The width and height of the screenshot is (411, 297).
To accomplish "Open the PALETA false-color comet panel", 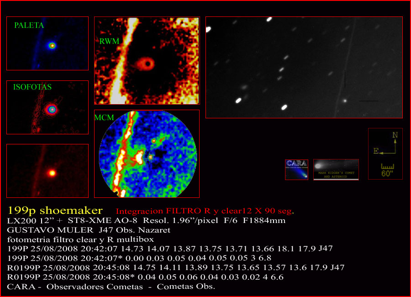I will point(47,43).
